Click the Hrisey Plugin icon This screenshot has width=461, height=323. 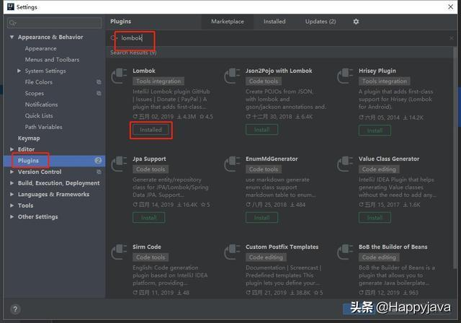345,76
